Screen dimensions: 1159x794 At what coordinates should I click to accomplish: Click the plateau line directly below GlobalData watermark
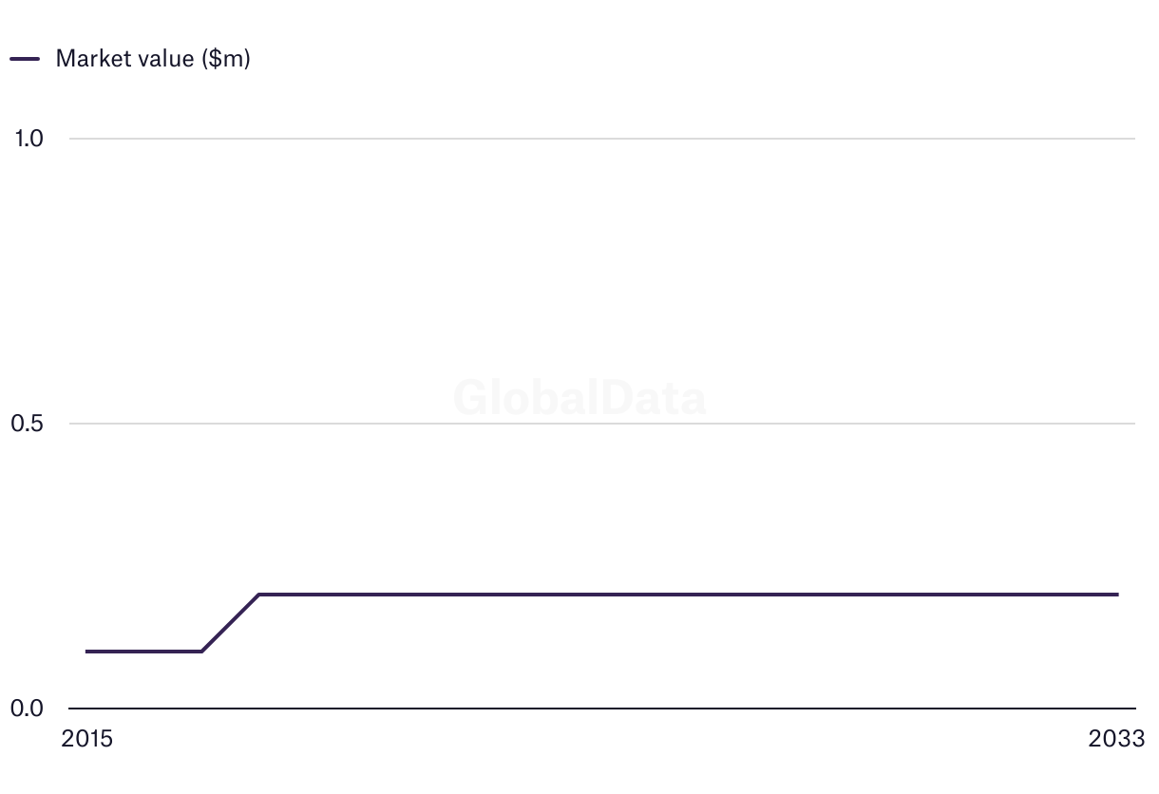point(579,595)
